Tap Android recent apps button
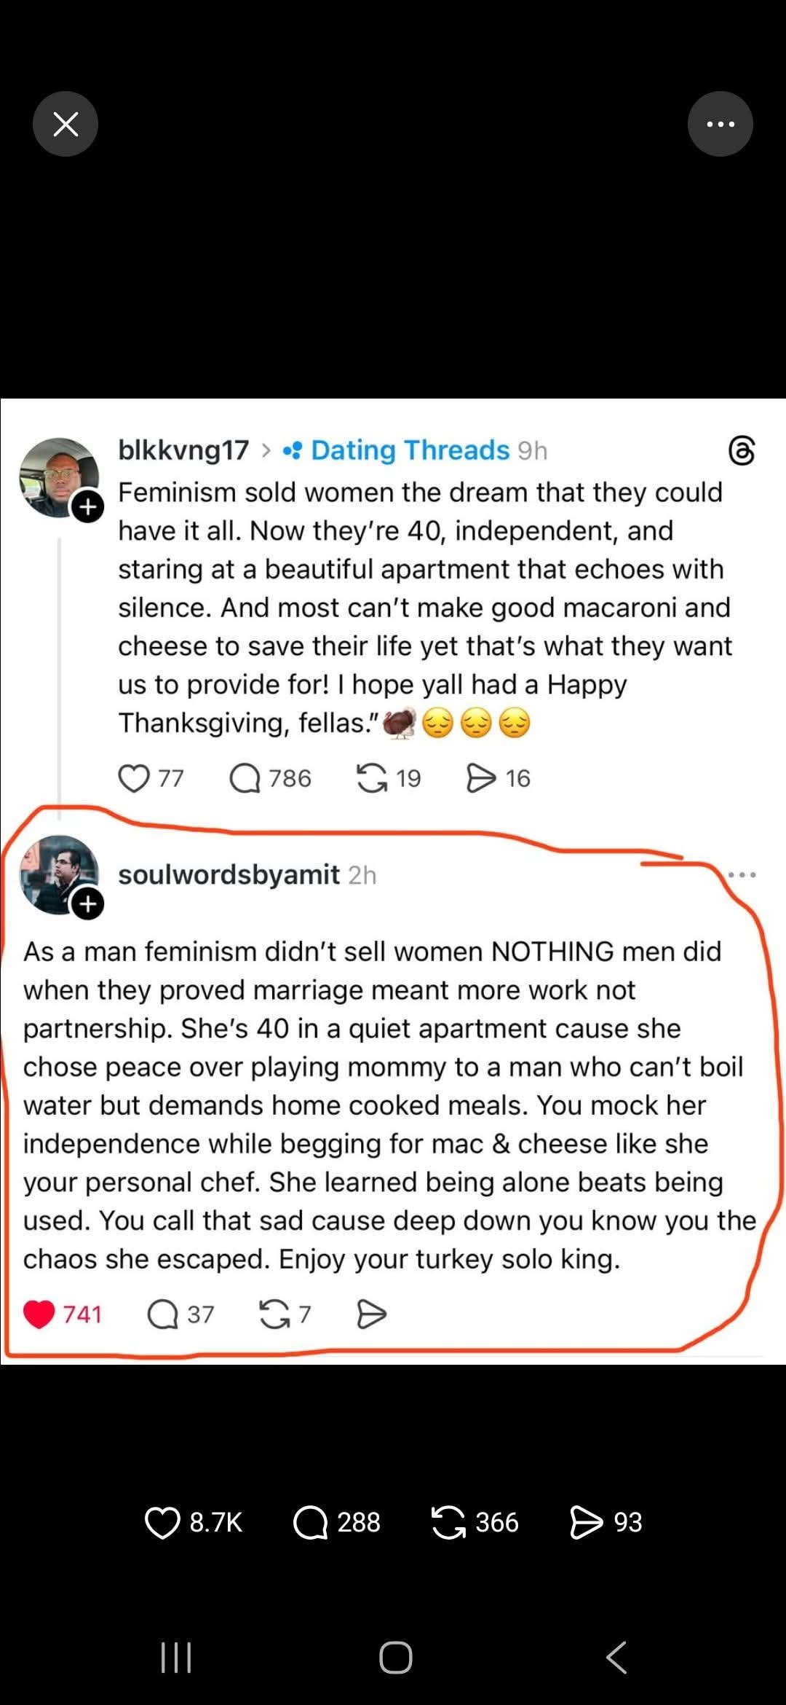The width and height of the screenshot is (786, 1705). point(175,1658)
